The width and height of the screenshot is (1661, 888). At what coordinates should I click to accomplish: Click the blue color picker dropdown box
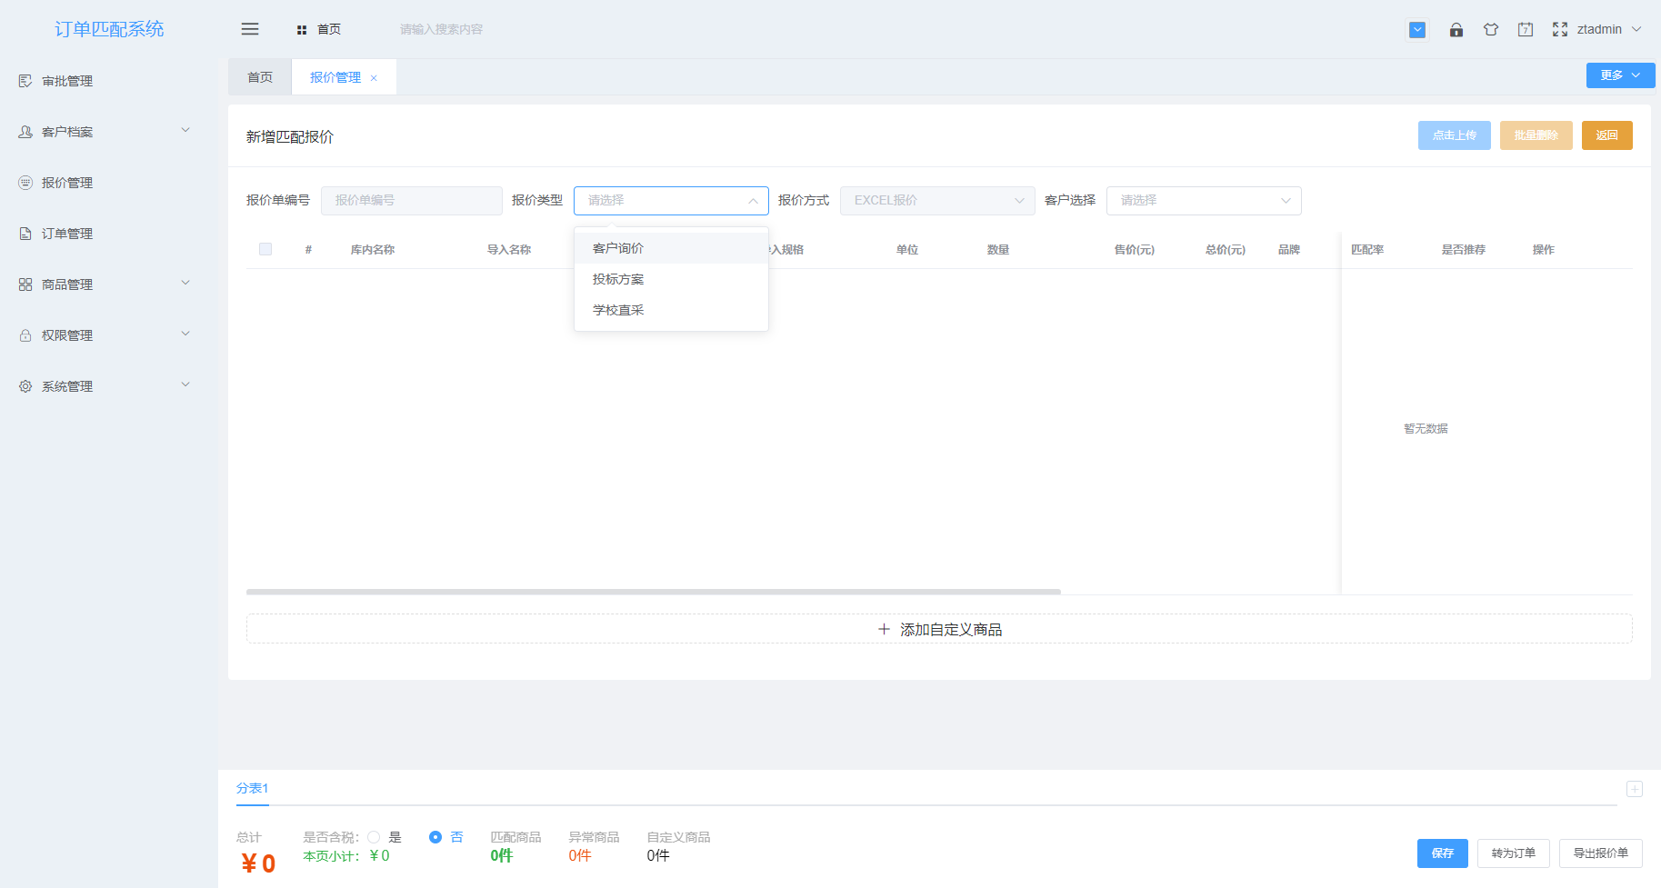point(1417,29)
